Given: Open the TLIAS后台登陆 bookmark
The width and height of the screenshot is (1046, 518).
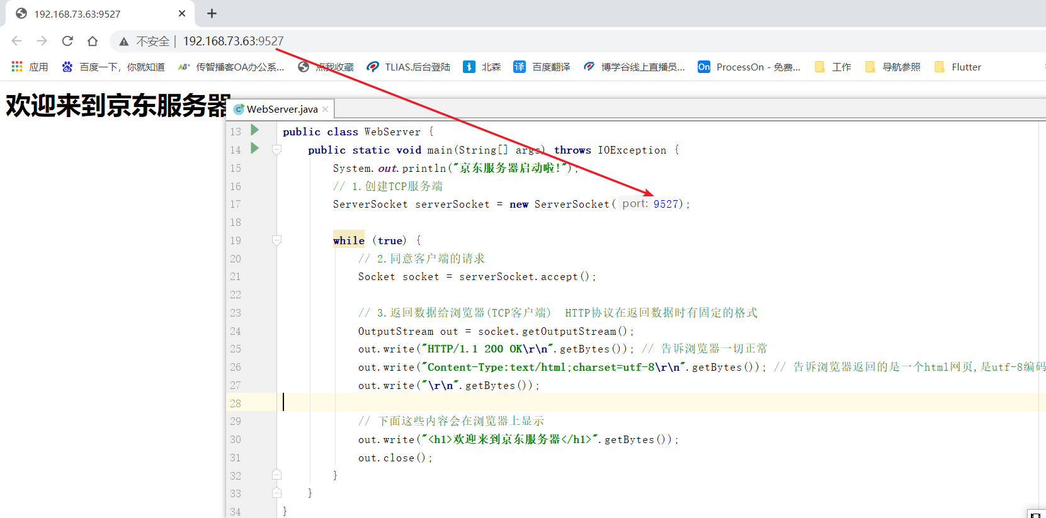Looking at the screenshot, I should (409, 67).
